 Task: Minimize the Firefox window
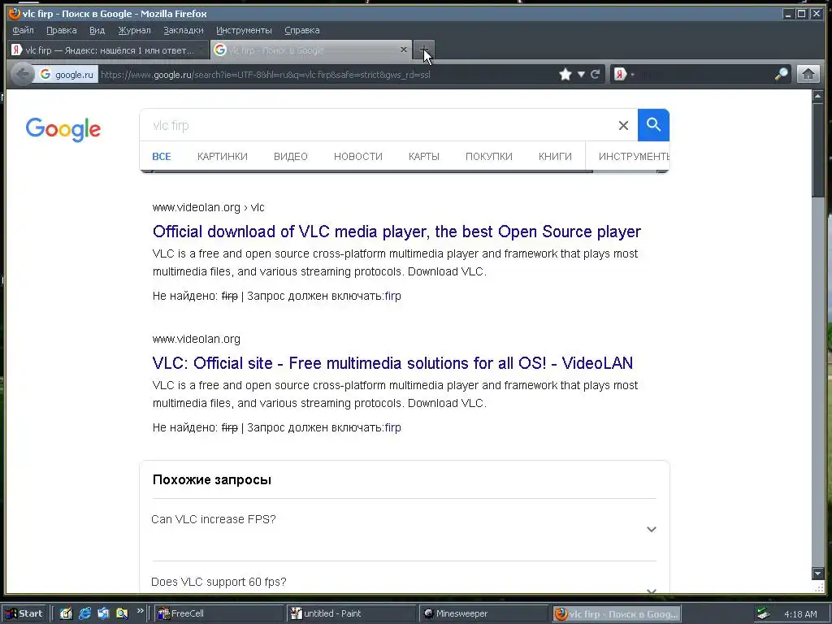[x=788, y=14]
